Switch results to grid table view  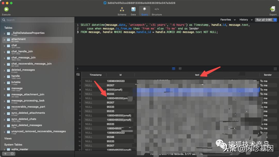pos(174,69)
